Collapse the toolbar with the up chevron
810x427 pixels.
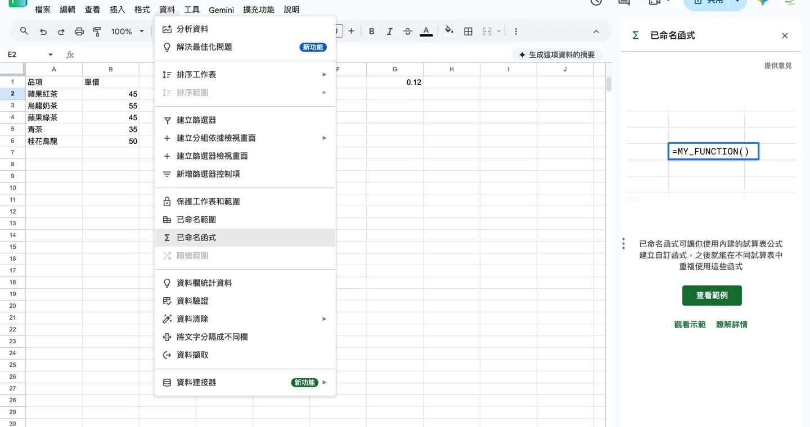[596, 31]
